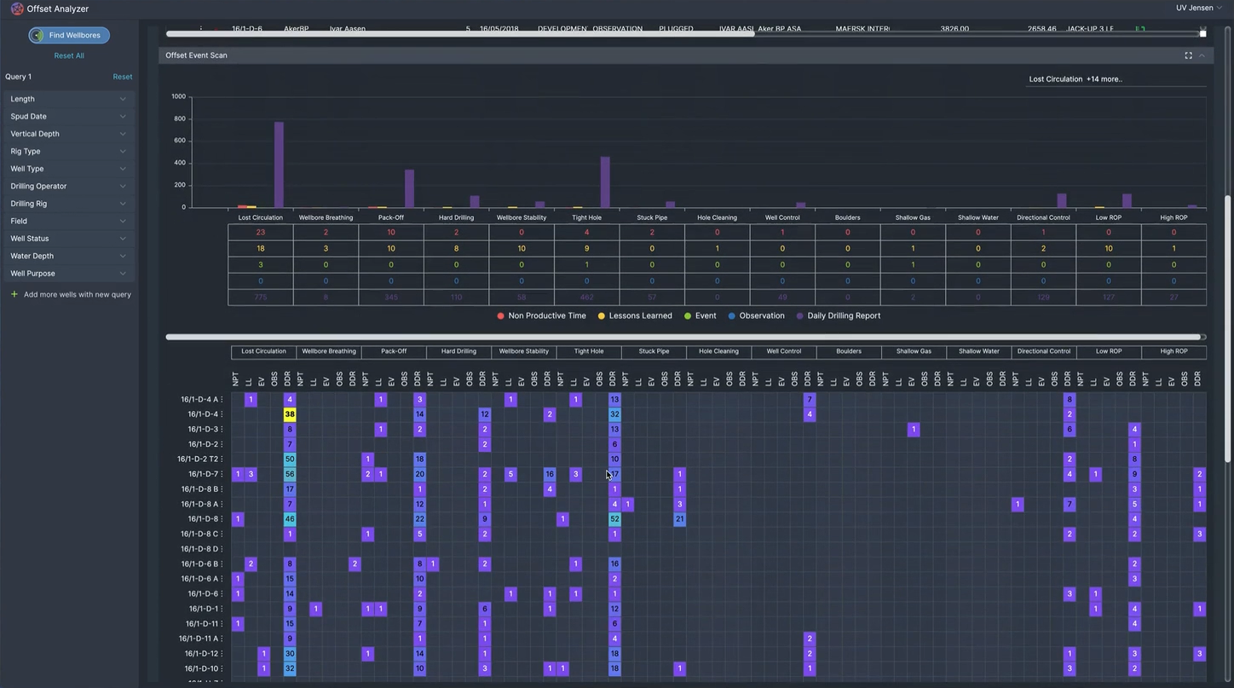Viewport: 1234px width, 688px height.
Task: Toggle Event legend series
Action: click(700, 315)
